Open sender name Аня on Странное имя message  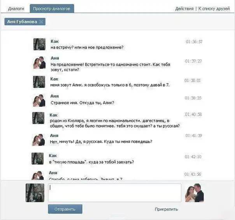[54, 96]
